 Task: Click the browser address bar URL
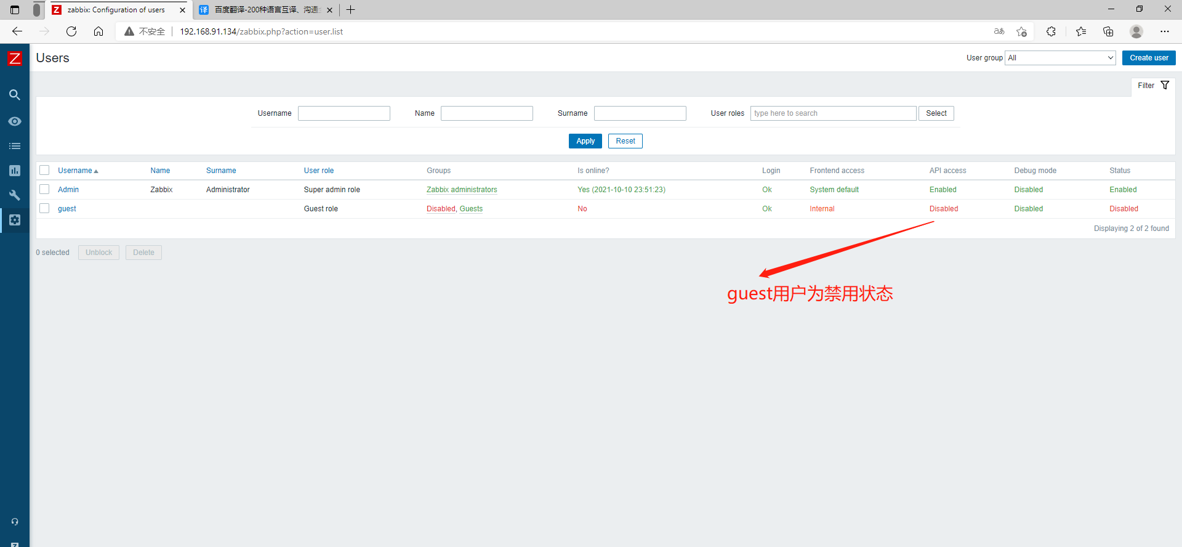pyautogui.click(x=261, y=31)
